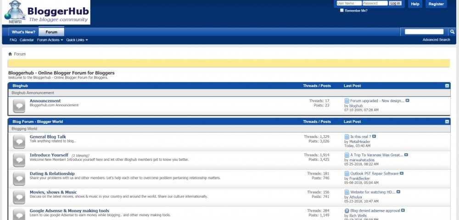
Task: Go to last post arrow after Outlook PST thread
Action: point(402,173)
